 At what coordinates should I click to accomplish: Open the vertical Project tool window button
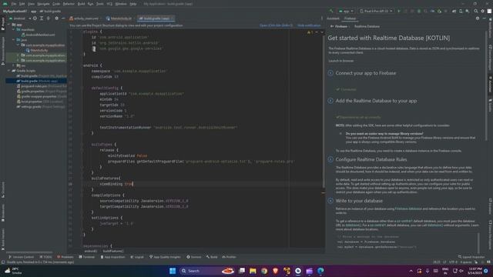tap(3, 24)
